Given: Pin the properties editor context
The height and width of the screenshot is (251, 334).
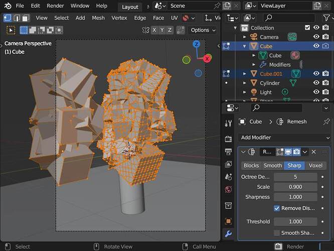Looking at the screenshot, I should click(x=326, y=122).
